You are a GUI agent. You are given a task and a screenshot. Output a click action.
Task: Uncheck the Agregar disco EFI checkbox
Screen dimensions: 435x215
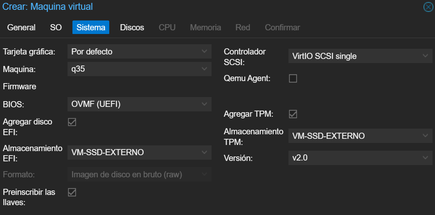pos(72,122)
